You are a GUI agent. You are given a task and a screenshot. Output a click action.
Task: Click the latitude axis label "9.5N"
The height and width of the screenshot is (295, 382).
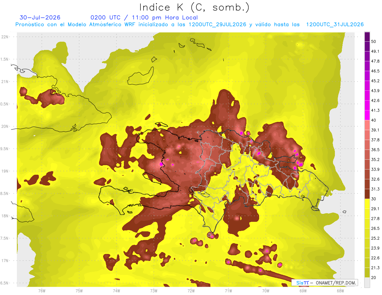(x=4, y=149)
